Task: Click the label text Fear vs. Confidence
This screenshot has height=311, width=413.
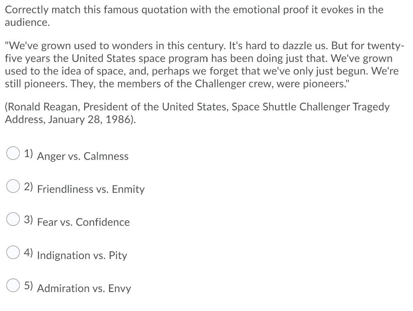Action: coord(83,222)
